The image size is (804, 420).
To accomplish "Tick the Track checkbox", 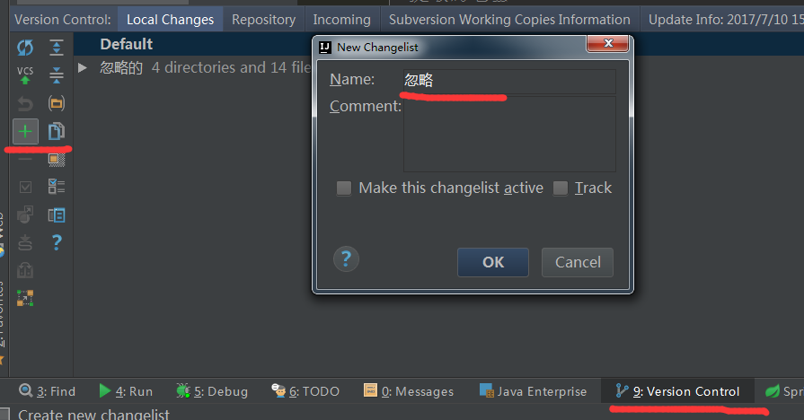I will pyautogui.click(x=561, y=188).
